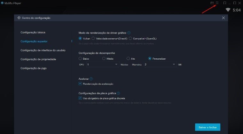Click the Modo de renderização de driver gráfico label

(x=102, y=33)
